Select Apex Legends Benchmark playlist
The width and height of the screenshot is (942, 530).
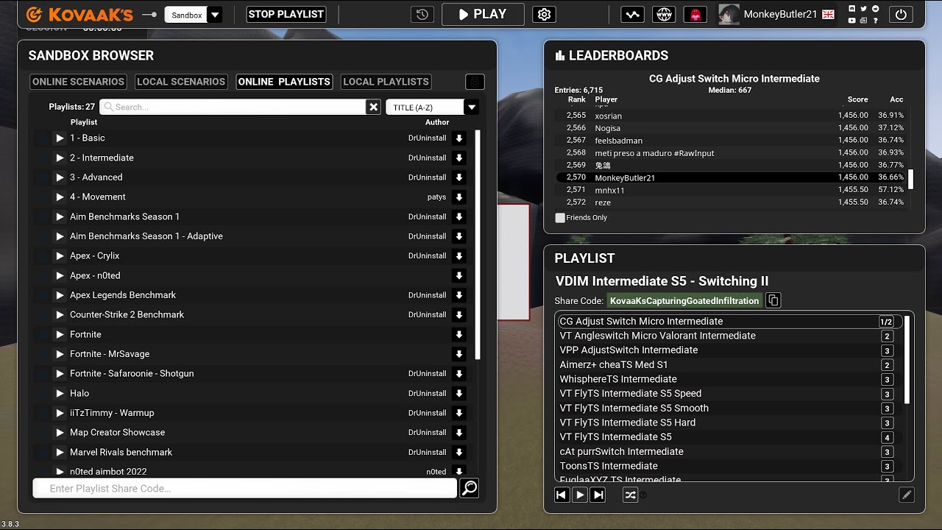[123, 295]
